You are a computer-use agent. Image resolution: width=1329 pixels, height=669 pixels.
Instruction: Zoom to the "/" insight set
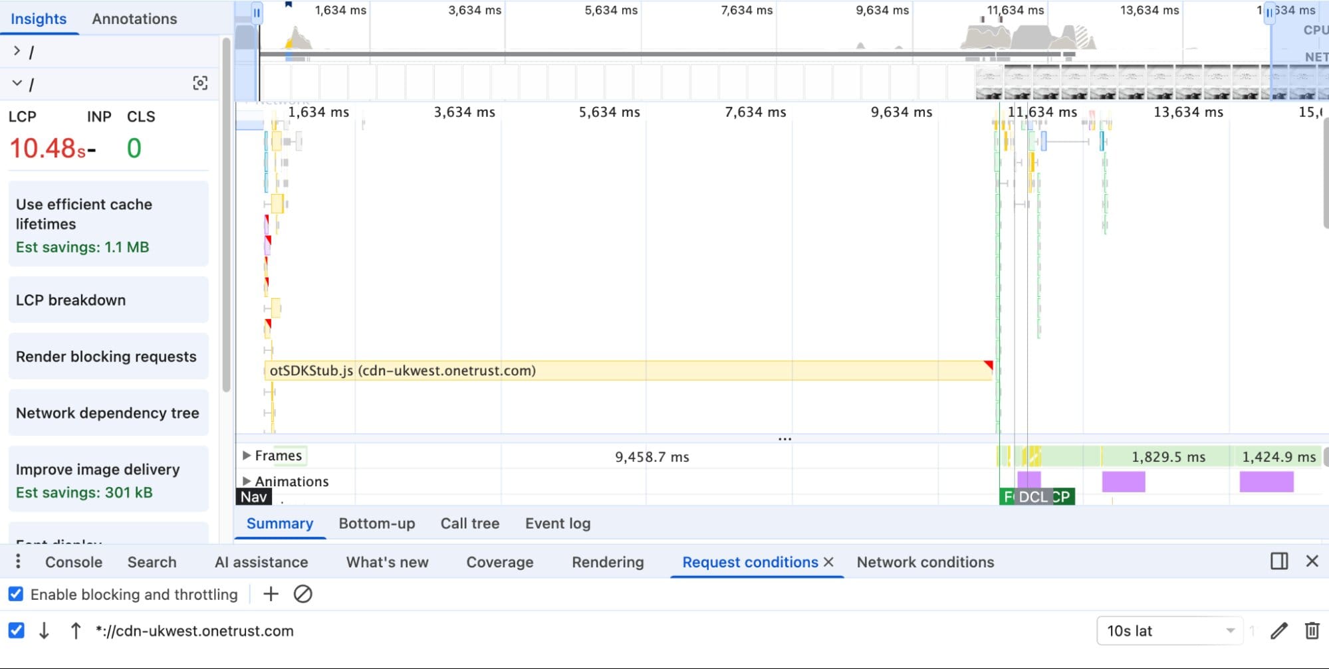(199, 83)
